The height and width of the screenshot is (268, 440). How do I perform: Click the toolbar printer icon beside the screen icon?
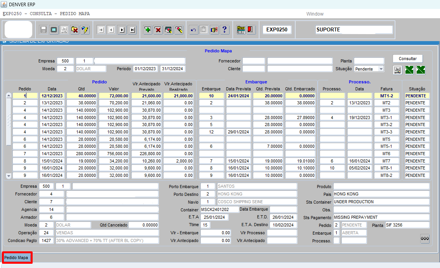click(64, 30)
